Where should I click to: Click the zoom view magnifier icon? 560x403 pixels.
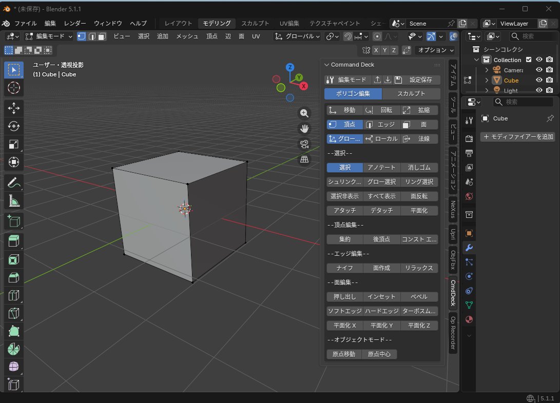tap(304, 113)
